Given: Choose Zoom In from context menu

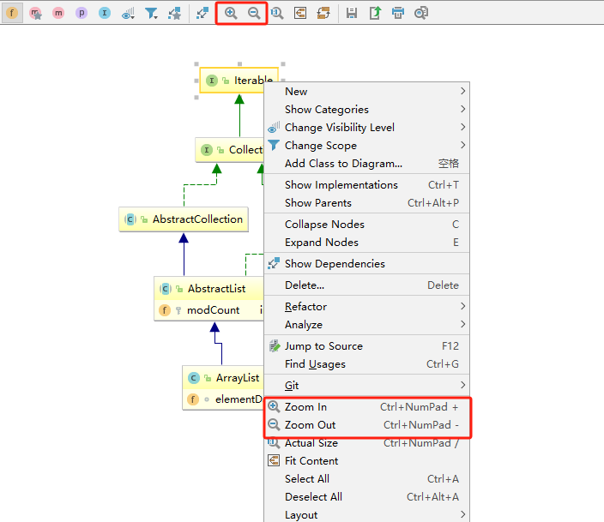Looking at the screenshot, I should tap(366, 407).
